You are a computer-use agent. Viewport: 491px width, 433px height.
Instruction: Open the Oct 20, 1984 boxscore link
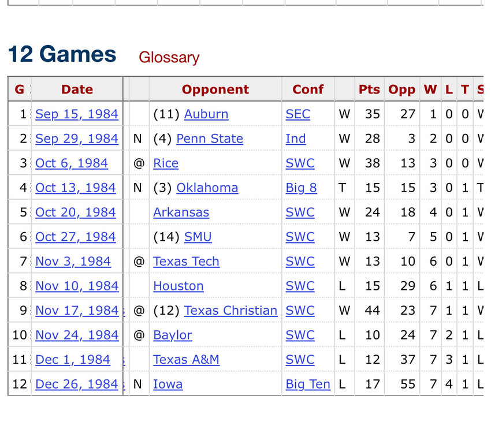[x=75, y=212]
